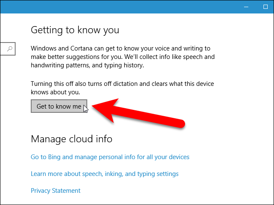Click the Get to know me button
The height and width of the screenshot is (205, 274).
pyautogui.click(x=59, y=106)
